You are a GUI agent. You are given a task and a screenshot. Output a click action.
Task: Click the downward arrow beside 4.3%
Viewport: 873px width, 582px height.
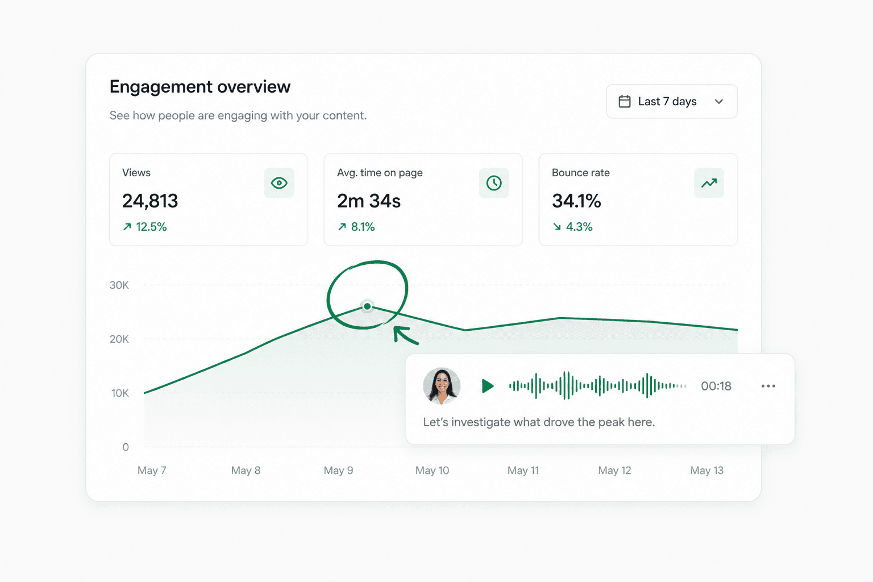click(557, 227)
